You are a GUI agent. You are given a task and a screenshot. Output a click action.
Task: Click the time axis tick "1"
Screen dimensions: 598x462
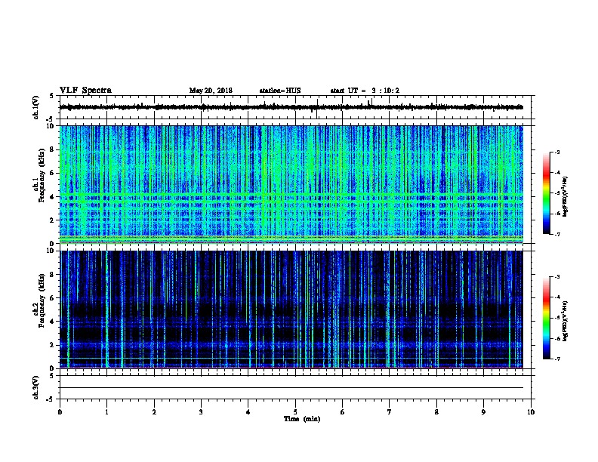[x=106, y=411]
